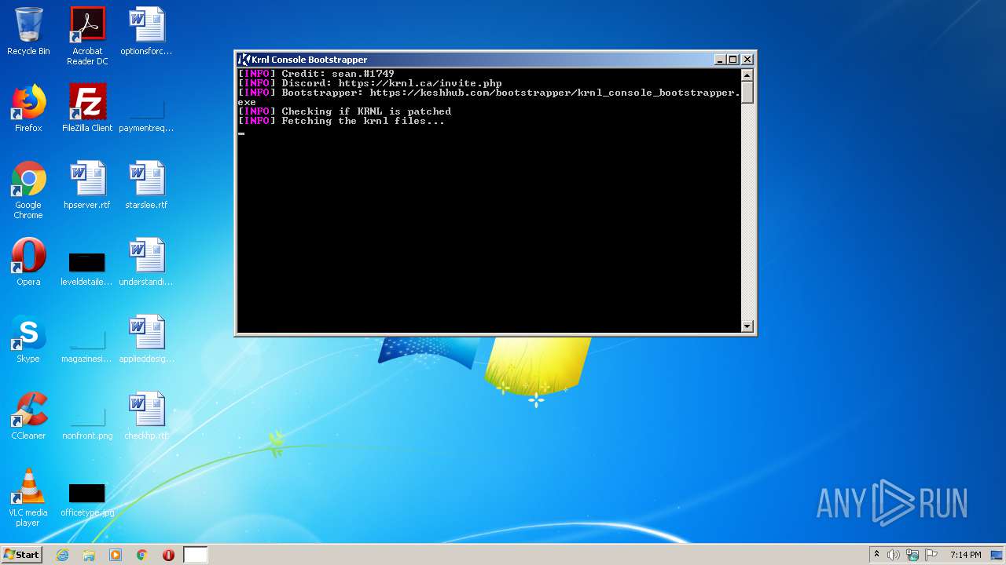Launch CCleaner desktop shortcut

[x=28, y=416]
